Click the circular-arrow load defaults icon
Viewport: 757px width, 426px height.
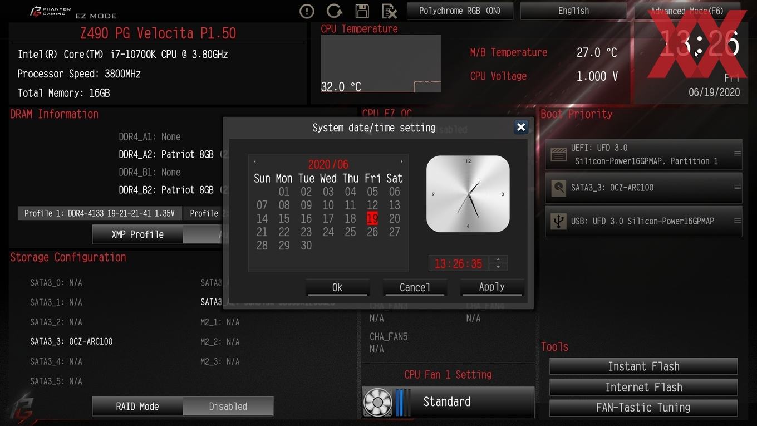pyautogui.click(x=334, y=11)
